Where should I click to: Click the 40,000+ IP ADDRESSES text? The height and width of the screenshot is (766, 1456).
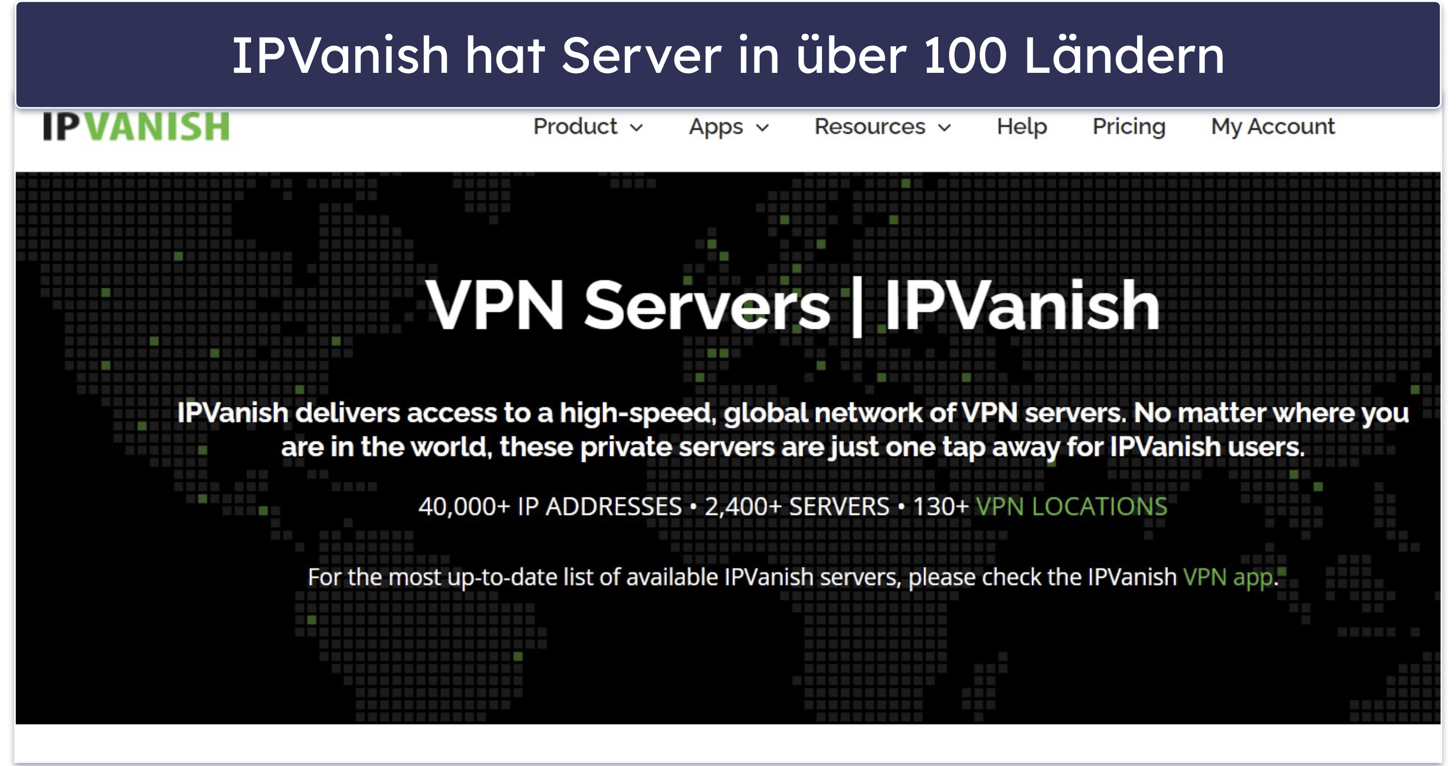550,506
